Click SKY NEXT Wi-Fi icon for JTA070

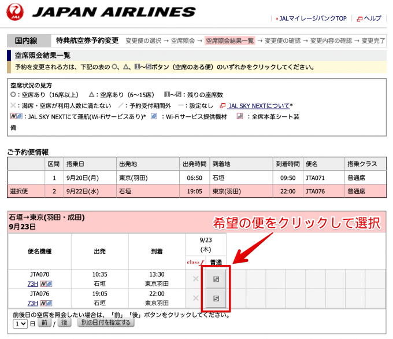pos(46,284)
